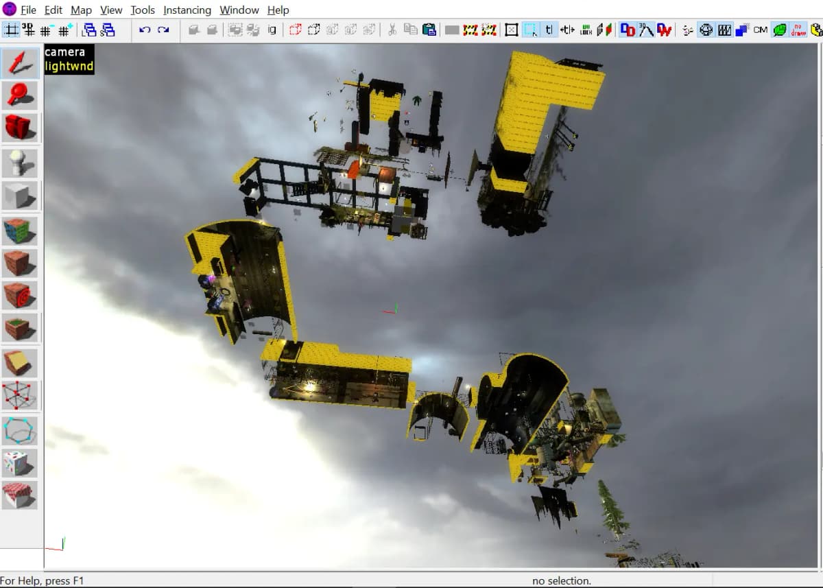Toggle the no draw icon
Viewport: 823px width, 588px height.
pyautogui.click(x=798, y=30)
